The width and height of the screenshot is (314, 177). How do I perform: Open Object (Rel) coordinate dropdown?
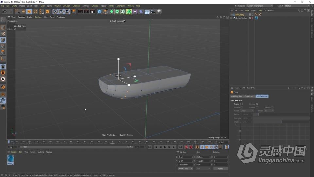[185, 169]
